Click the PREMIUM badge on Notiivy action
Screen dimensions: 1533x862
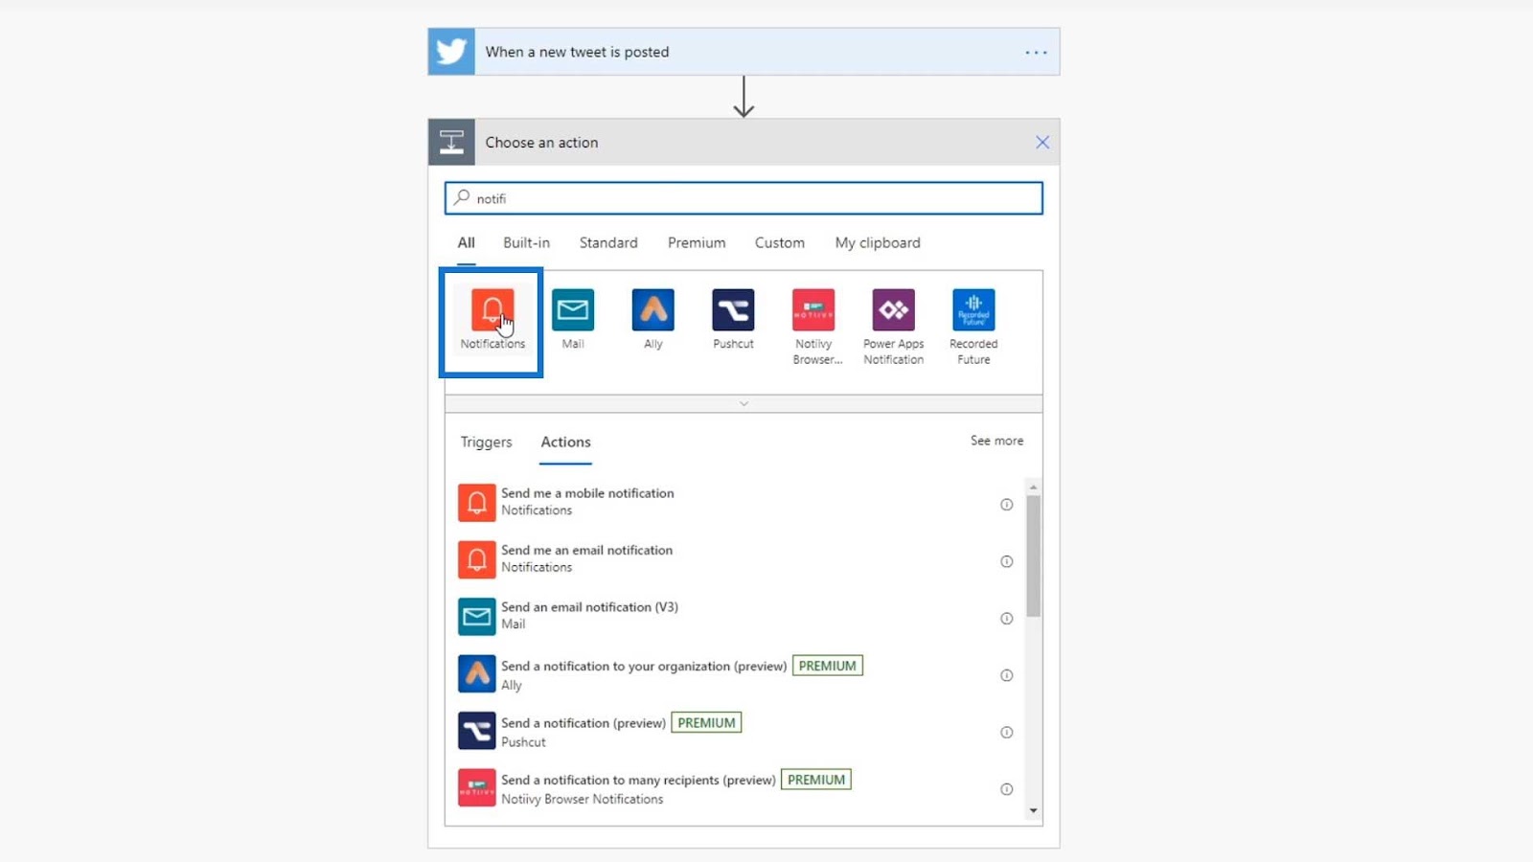click(x=816, y=780)
